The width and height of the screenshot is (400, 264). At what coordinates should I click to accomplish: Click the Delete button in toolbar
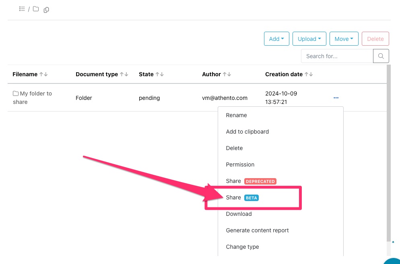(375, 39)
